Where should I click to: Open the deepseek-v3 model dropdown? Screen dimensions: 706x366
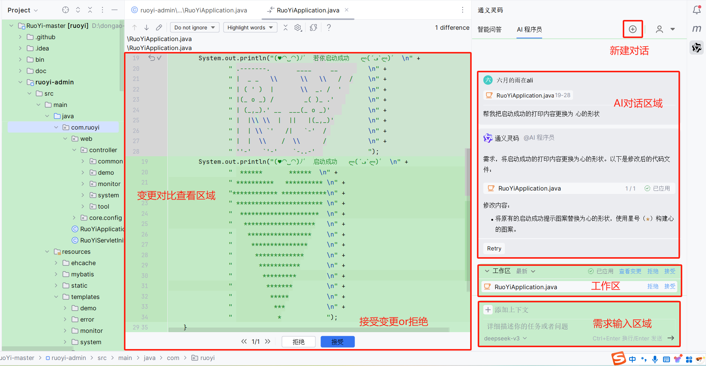506,338
